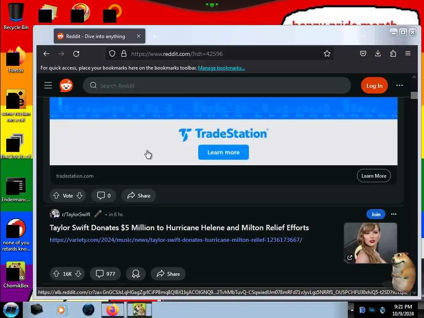Downvote the Taylor Swift donation post
The width and height of the screenshot is (424, 318).
click(x=78, y=274)
